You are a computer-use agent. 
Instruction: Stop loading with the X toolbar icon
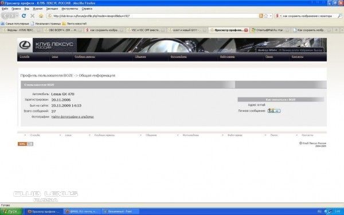[33, 16]
